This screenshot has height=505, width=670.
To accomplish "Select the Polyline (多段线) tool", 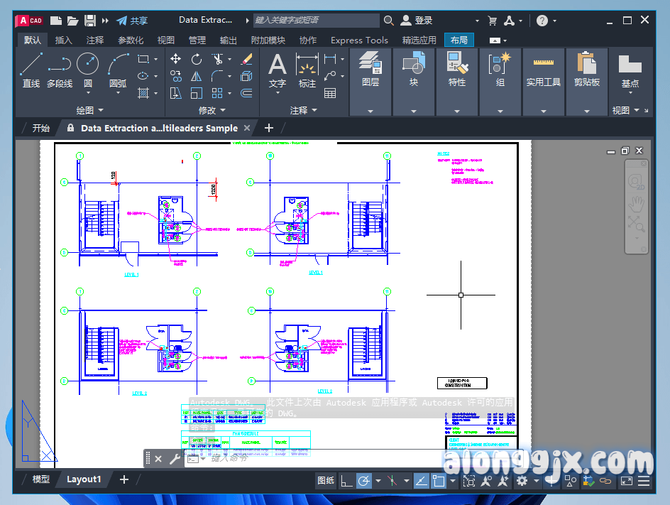I will point(60,70).
